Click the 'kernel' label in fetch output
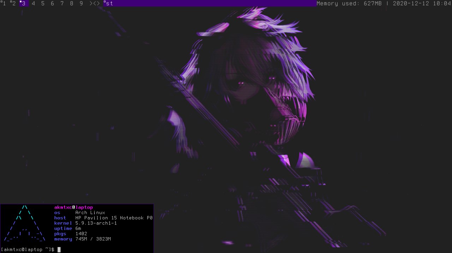This screenshot has height=253, width=452. pos(63,223)
